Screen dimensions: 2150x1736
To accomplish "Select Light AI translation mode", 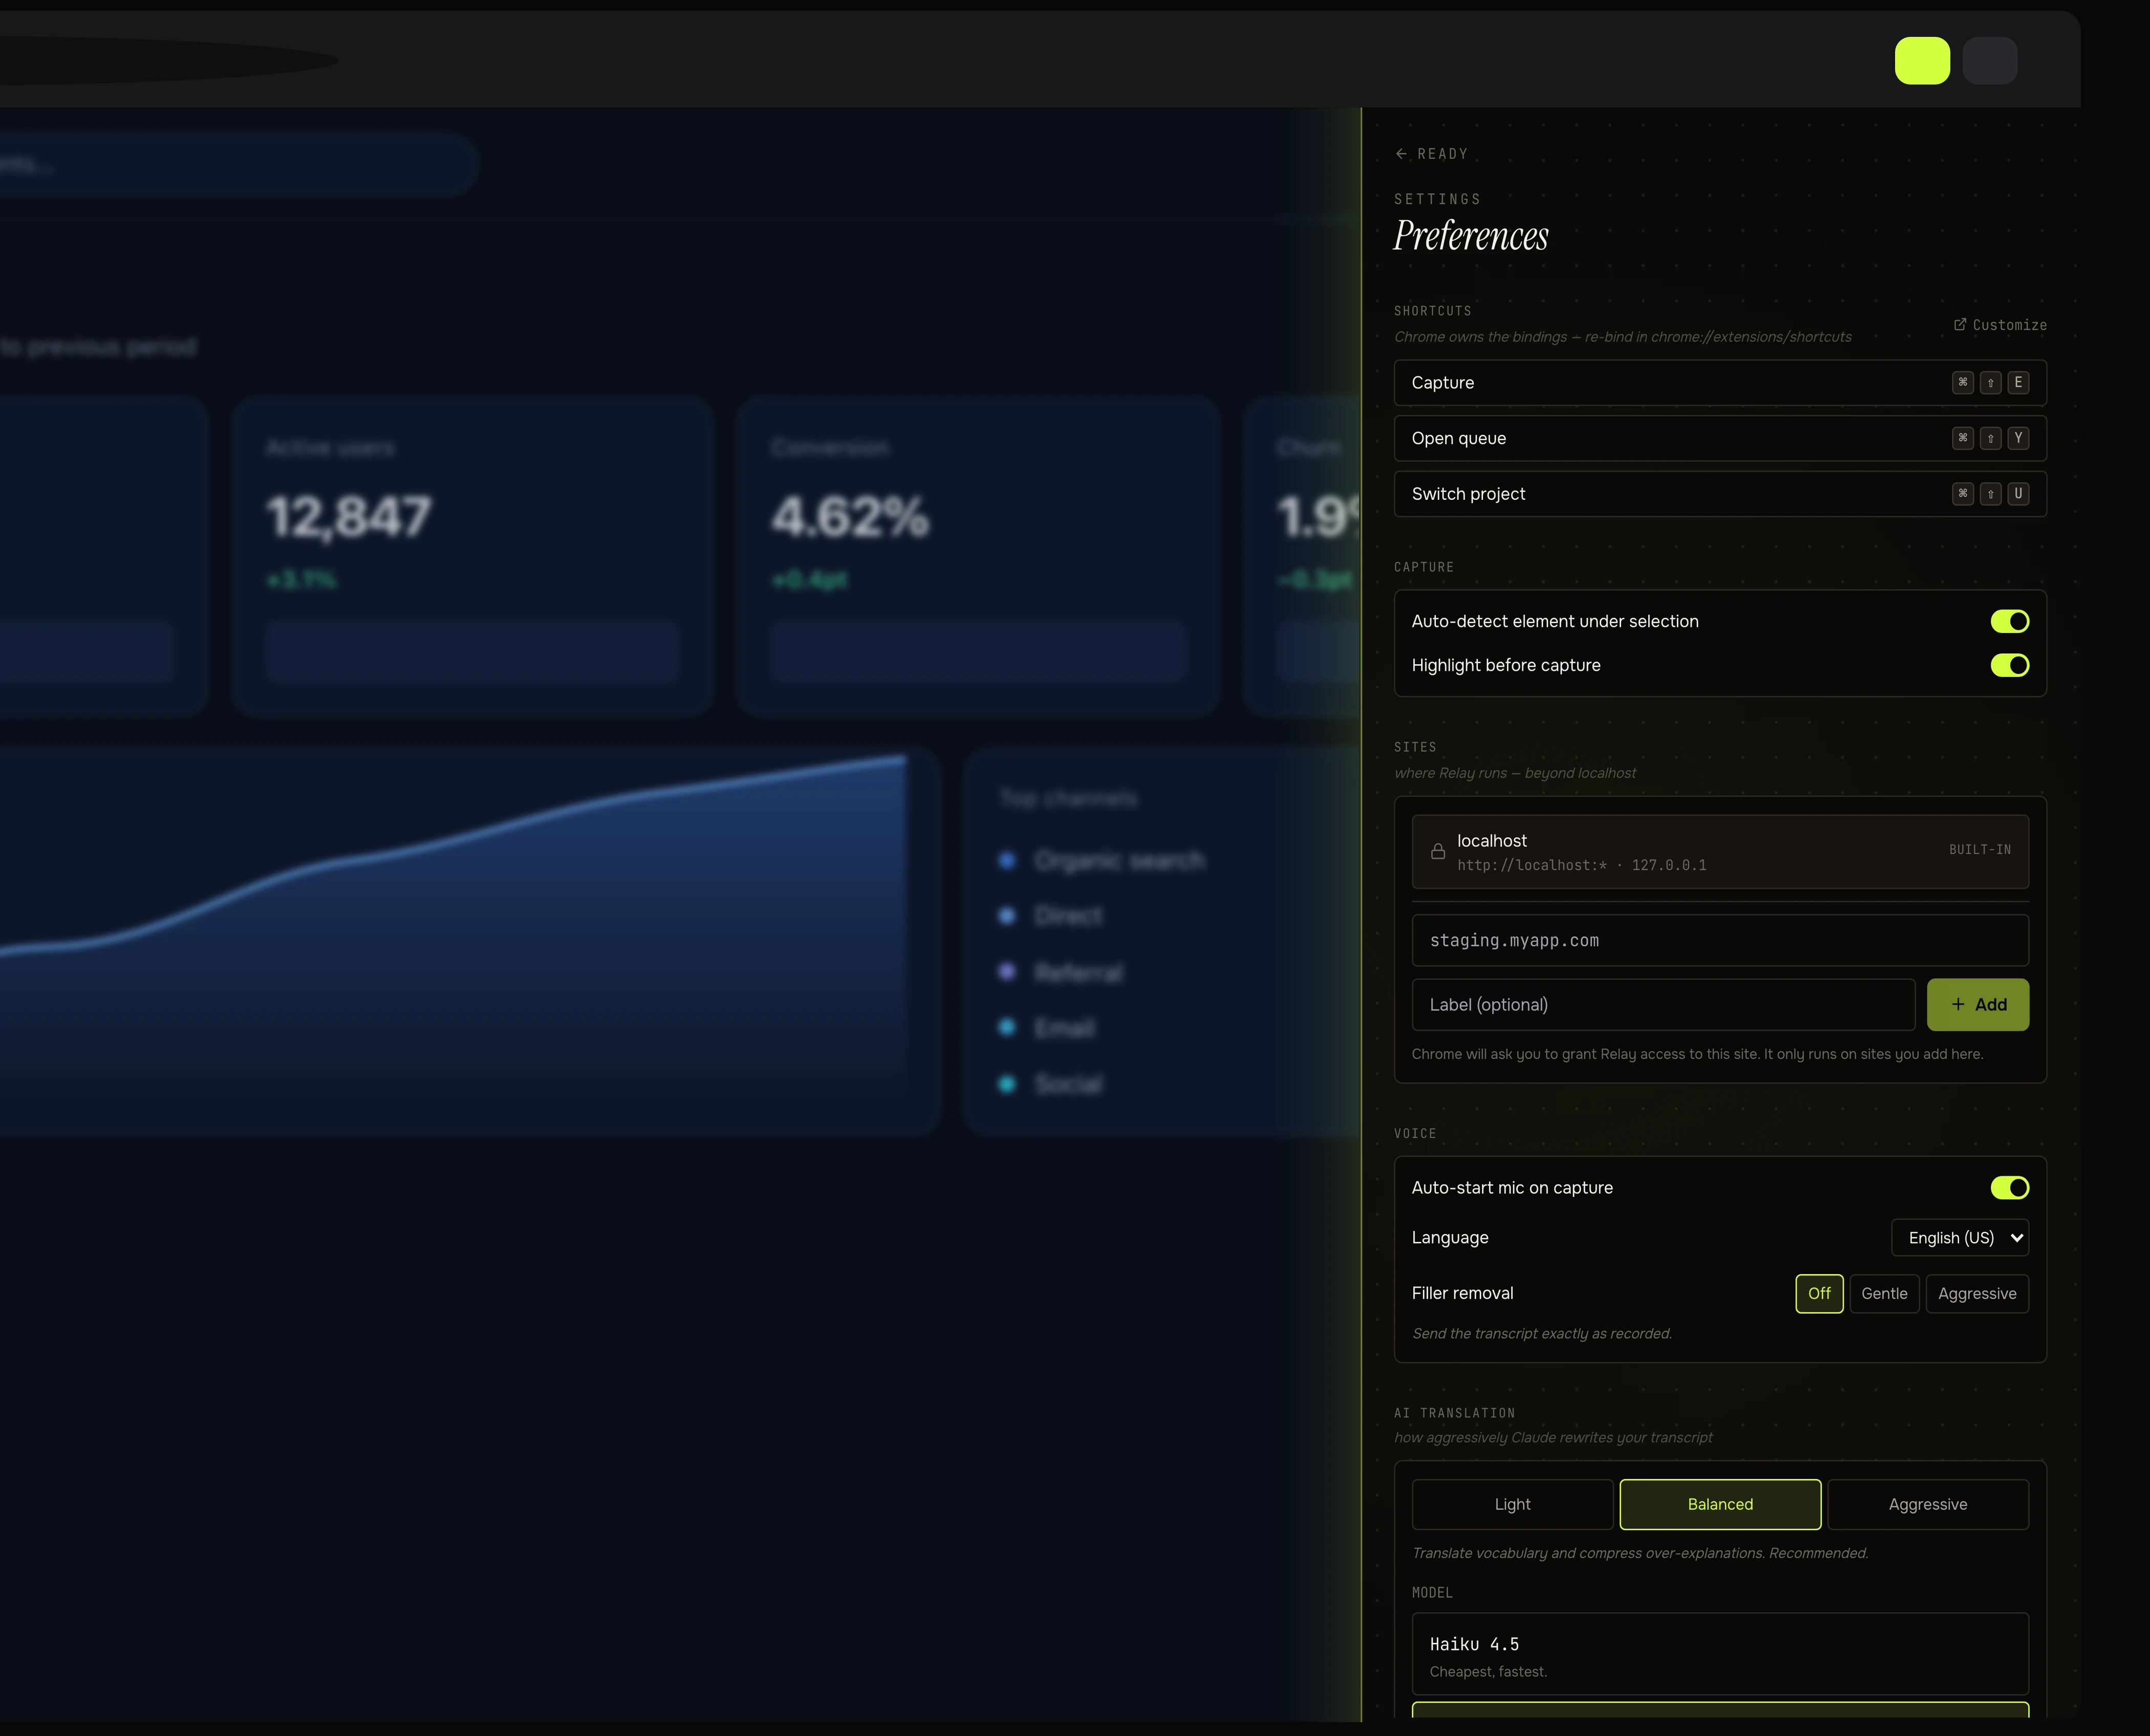I will pyautogui.click(x=1512, y=1504).
